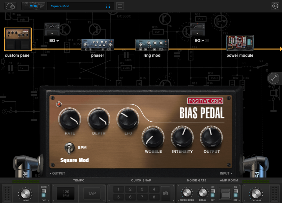Click the DEPTH knob
Screen dimensions: 282x203
(99, 119)
